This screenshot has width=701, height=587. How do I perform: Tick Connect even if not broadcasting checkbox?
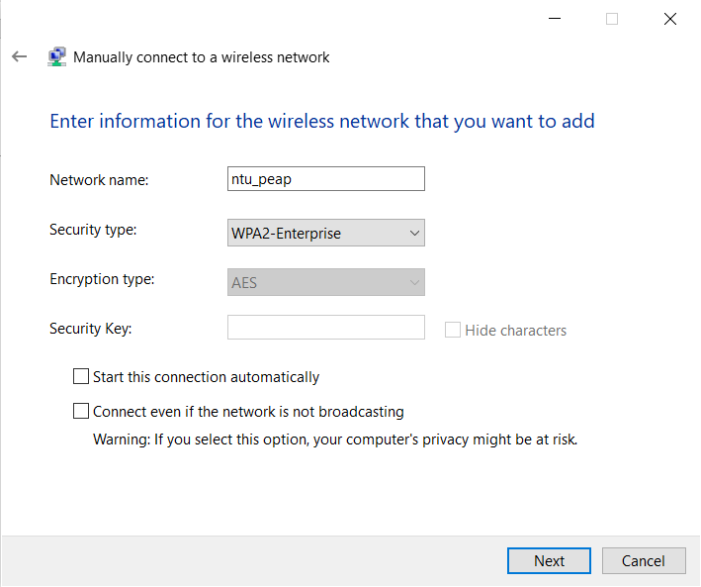pos(81,411)
